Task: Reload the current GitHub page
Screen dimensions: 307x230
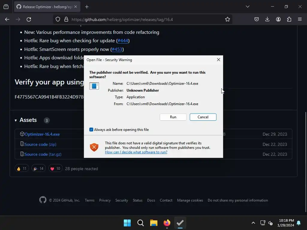Action: coord(29,19)
